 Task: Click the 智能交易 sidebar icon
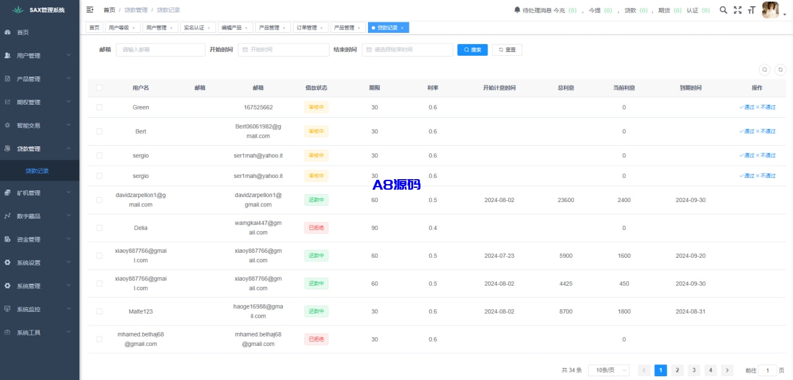pyautogui.click(x=7, y=125)
